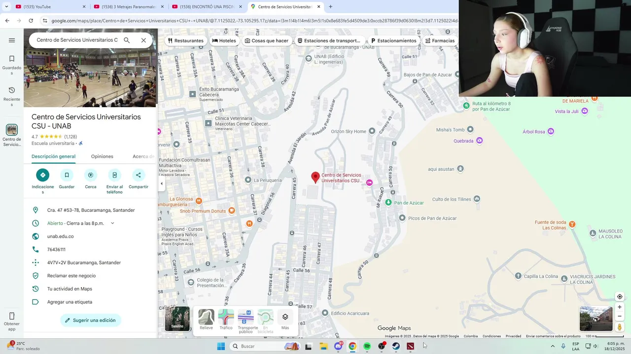Toggle the Satélite layer thumbnail
631x354 pixels.
click(x=177, y=319)
